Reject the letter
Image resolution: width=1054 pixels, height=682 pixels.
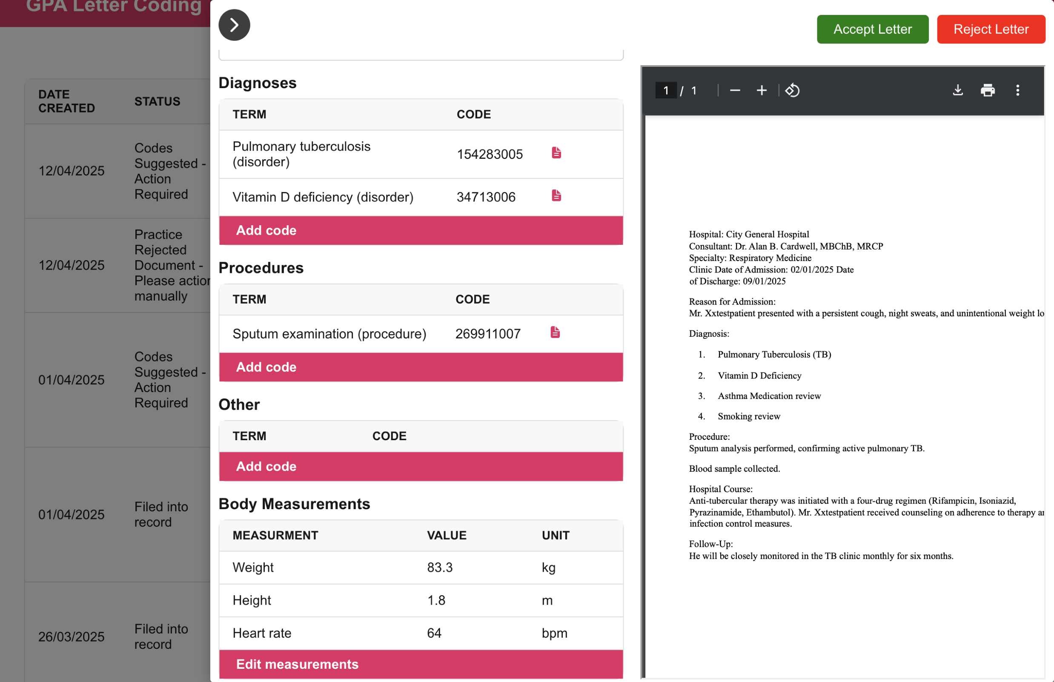[991, 29]
